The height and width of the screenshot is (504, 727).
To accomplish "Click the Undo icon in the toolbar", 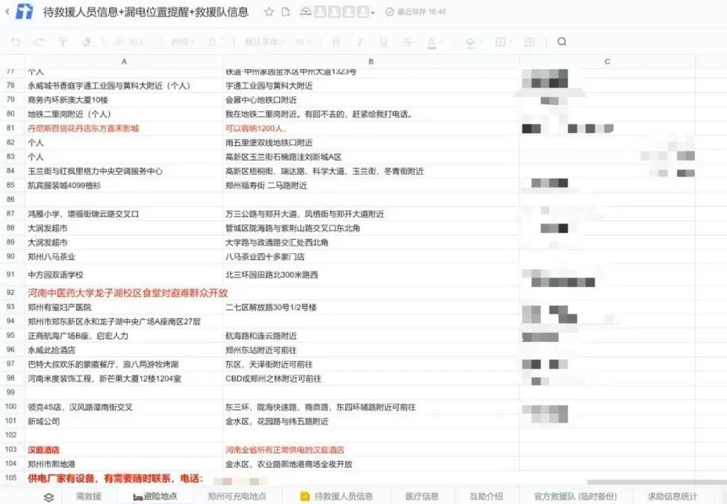I will [15, 42].
